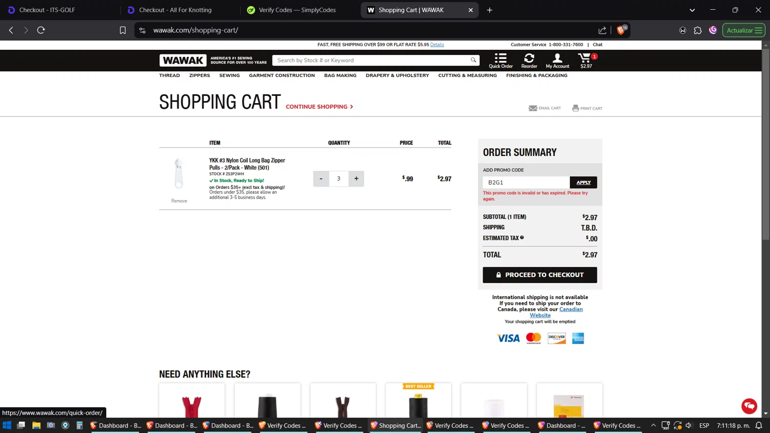Open Windows Start menu

pos(7,425)
